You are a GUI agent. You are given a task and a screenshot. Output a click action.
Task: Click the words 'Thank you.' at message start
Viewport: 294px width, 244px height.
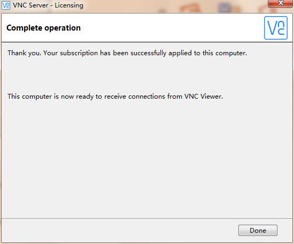tap(24, 53)
